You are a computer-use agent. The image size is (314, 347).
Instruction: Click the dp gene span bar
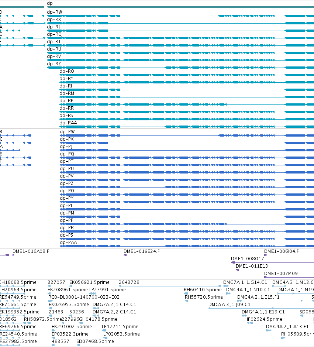point(180,7)
